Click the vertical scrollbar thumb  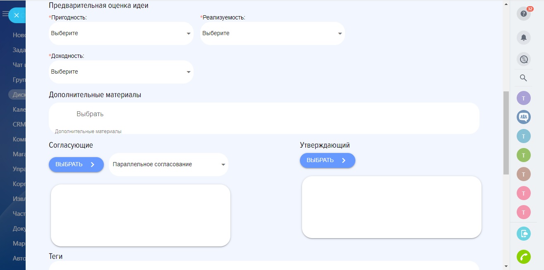pos(506,132)
